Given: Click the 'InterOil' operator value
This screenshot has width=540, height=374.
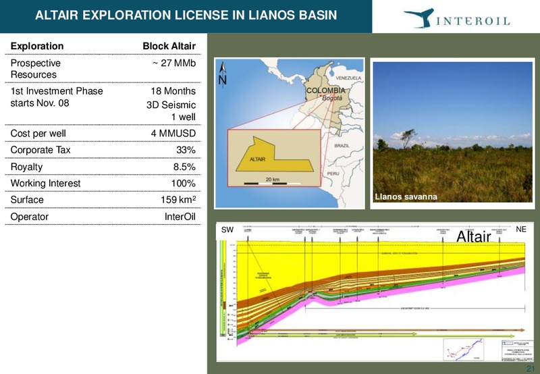Looking at the screenshot, I should click(180, 217).
